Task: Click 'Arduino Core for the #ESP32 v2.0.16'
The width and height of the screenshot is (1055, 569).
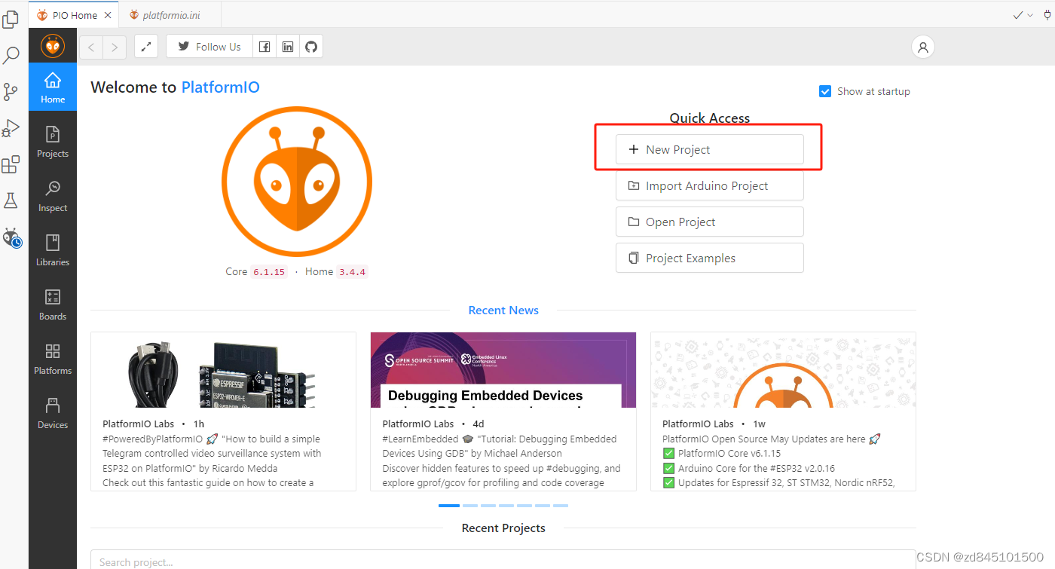Action: (x=757, y=468)
